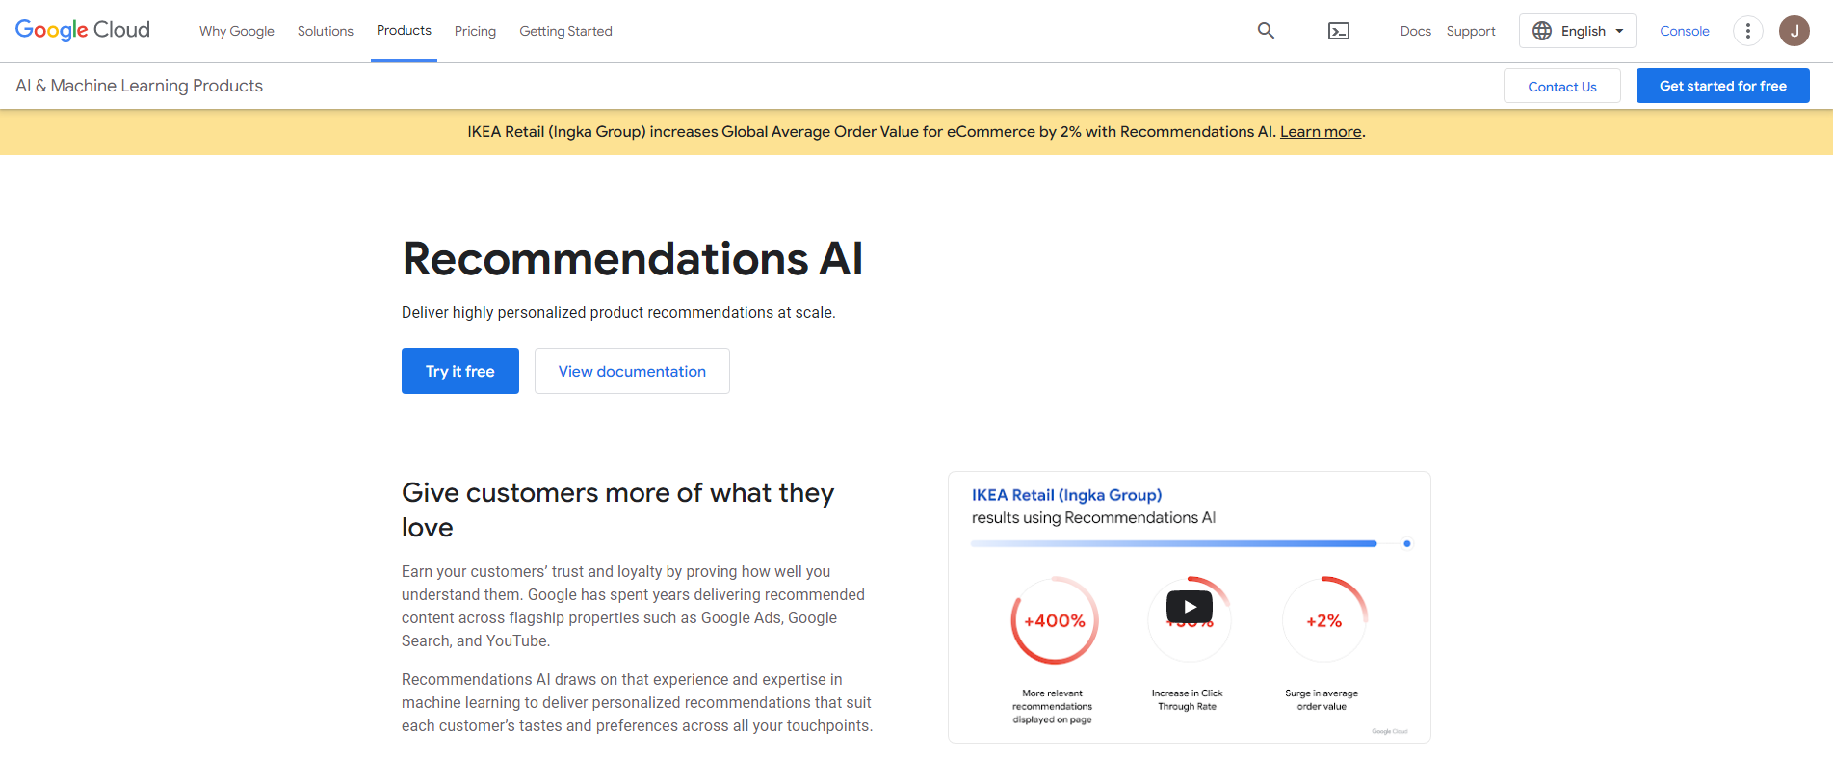The height and width of the screenshot is (784, 1833).
Task: Click the +2% statistic circle
Action: click(x=1324, y=620)
